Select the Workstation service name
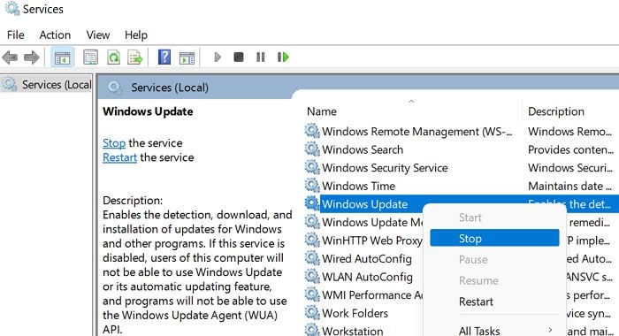619x336 pixels. point(352,331)
